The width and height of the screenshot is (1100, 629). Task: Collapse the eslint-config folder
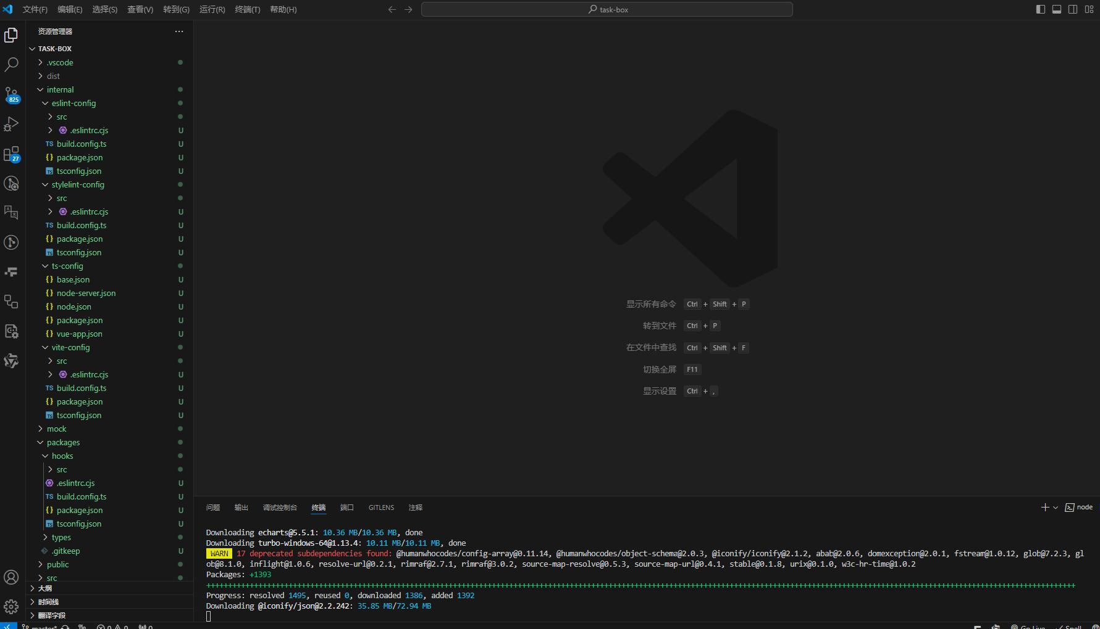click(110, 103)
